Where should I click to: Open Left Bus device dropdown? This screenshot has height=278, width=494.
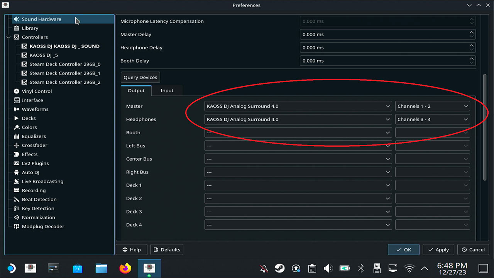(298, 146)
